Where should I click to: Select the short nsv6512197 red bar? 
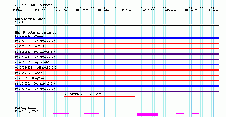100,97
